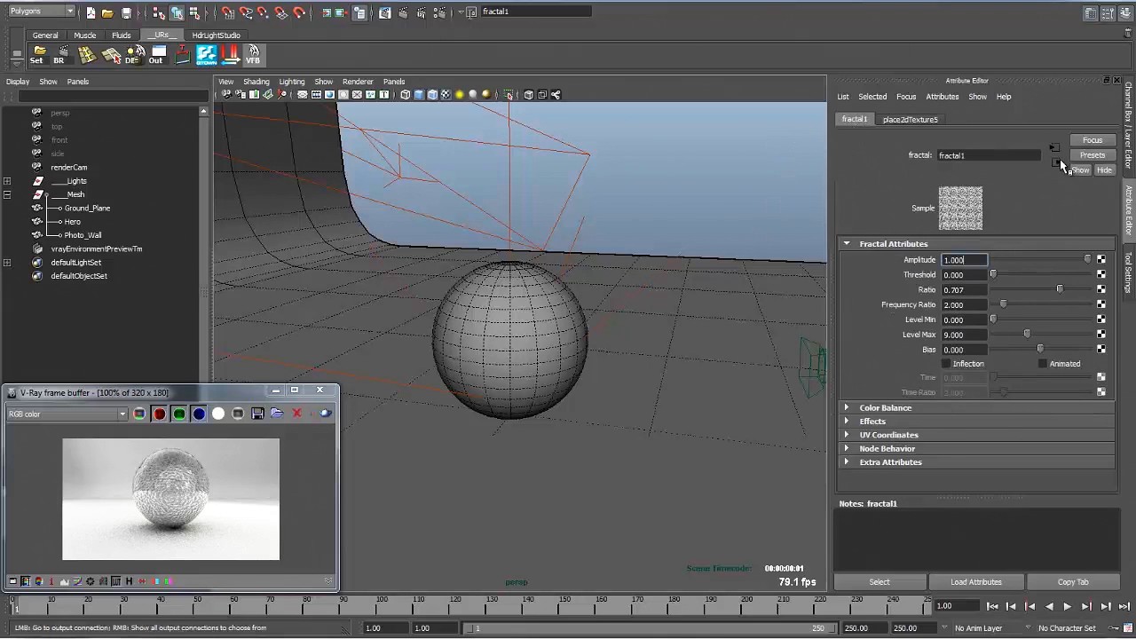Clear image with red X in frame buffer
1136x639 pixels.
pyautogui.click(x=296, y=414)
